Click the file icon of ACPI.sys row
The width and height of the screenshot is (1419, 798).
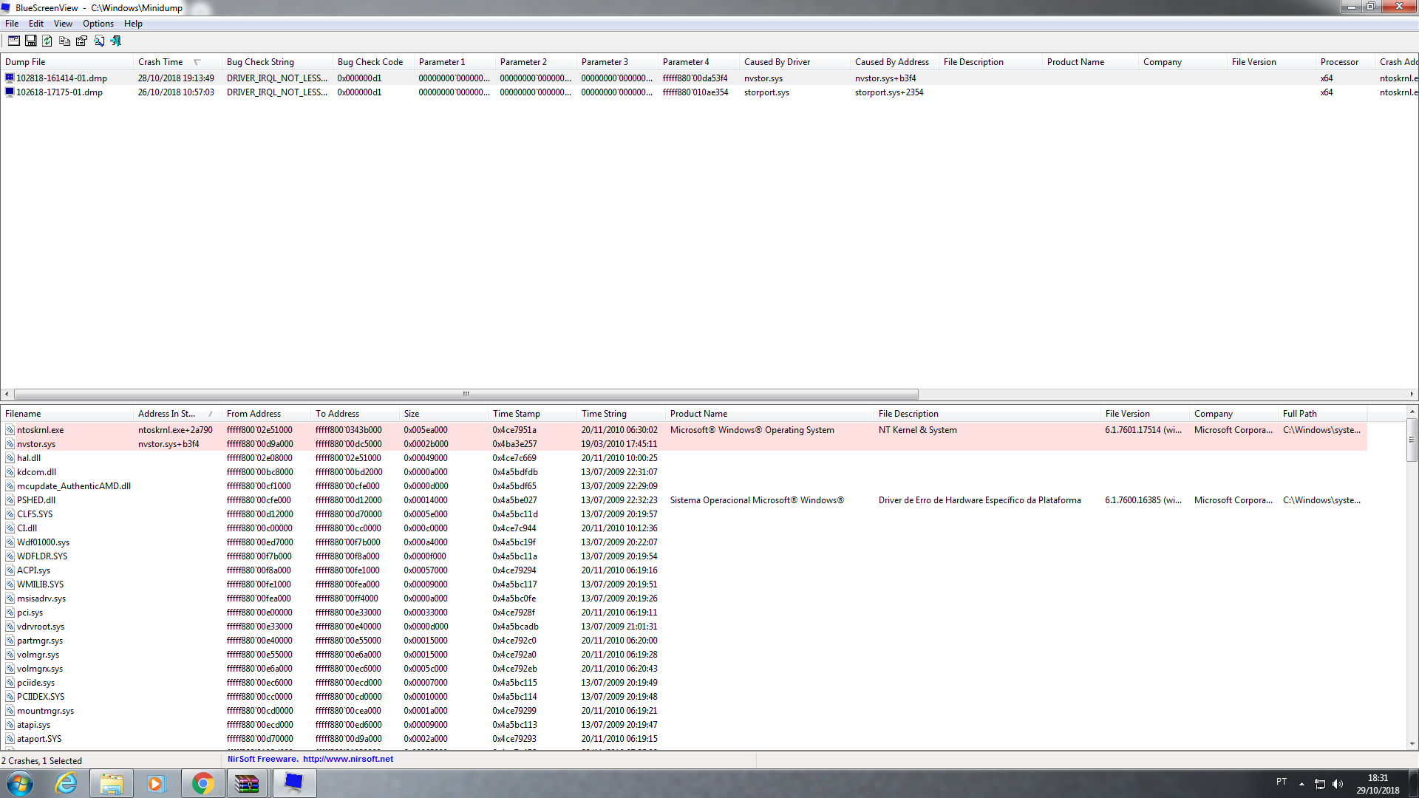coord(10,570)
